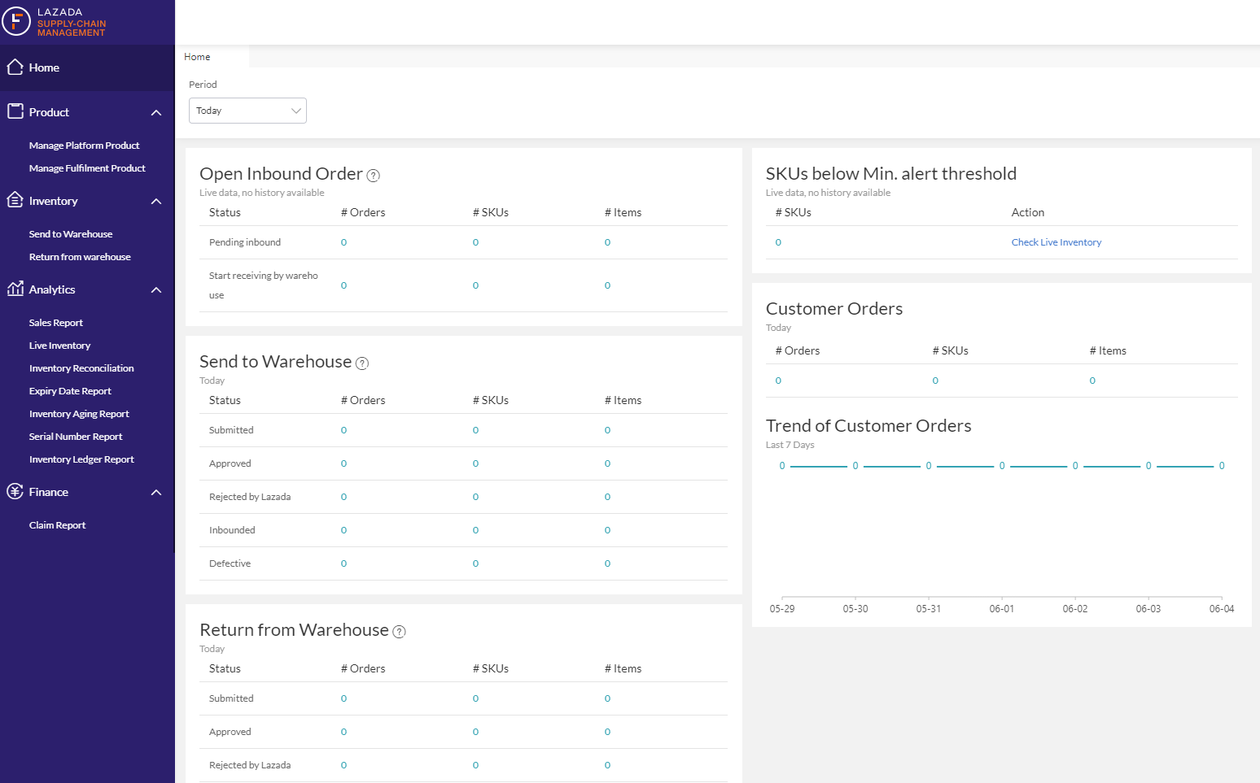Click the Analytics chart icon in sidebar
1260x783 pixels.
pyautogui.click(x=15, y=289)
